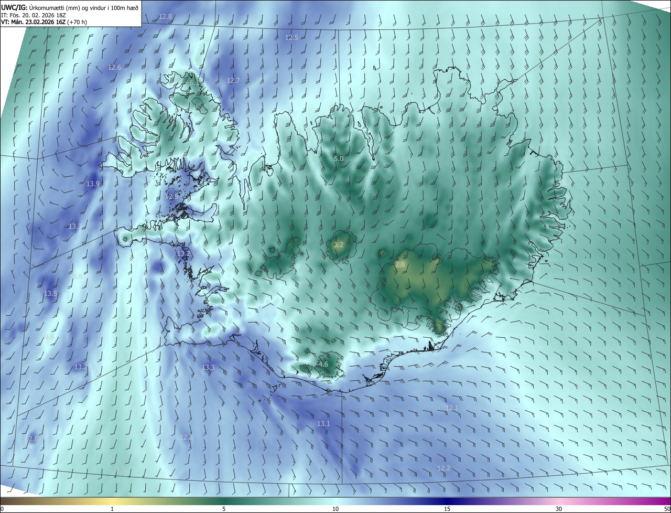Click the 12.7 value label on the map

(233, 80)
